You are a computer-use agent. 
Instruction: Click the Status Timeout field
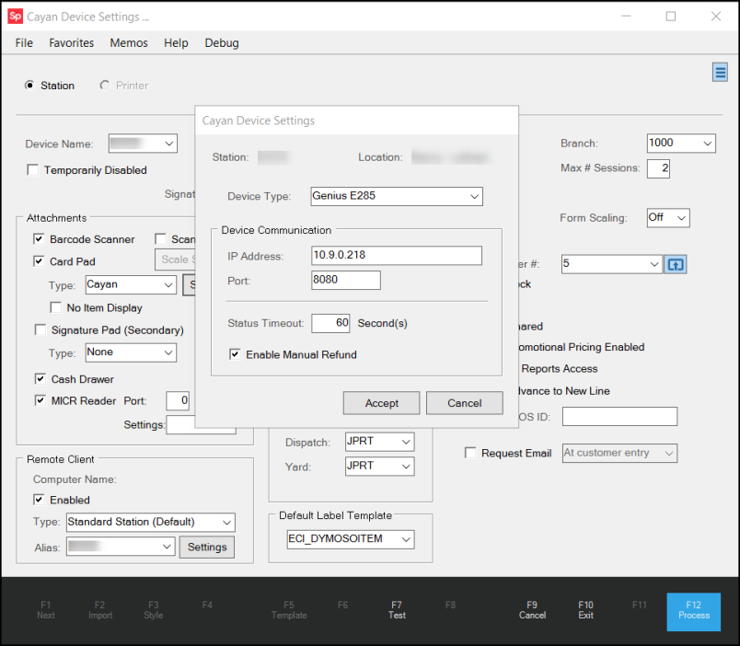(x=330, y=323)
